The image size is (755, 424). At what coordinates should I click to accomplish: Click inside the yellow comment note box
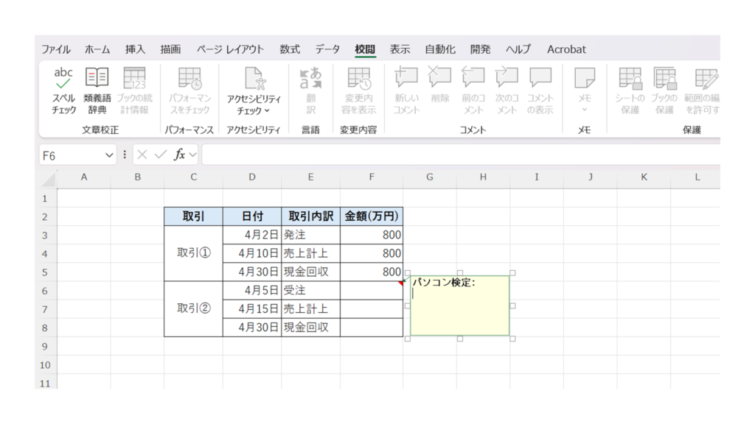459,313
